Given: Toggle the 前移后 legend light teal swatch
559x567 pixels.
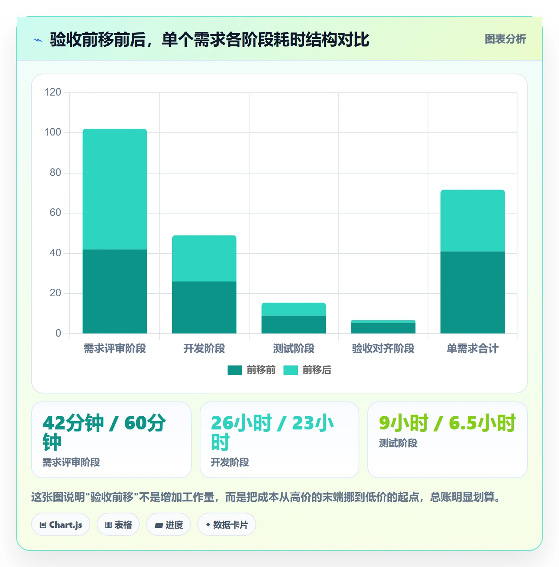Looking at the screenshot, I should pos(291,370).
